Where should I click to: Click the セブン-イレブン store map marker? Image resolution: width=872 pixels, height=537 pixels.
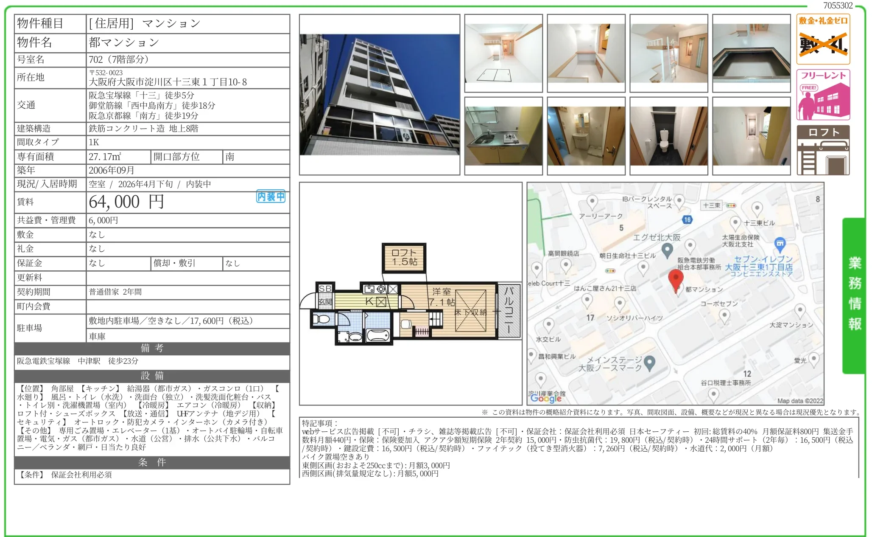(x=780, y=244)
